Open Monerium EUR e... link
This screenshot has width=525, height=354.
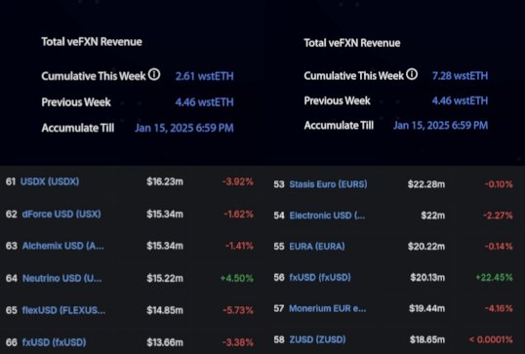pyautogui.click(x=328, y=308)
